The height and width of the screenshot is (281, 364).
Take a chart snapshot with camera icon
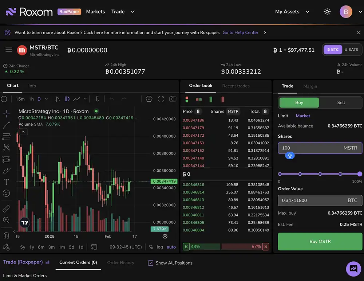173,99
